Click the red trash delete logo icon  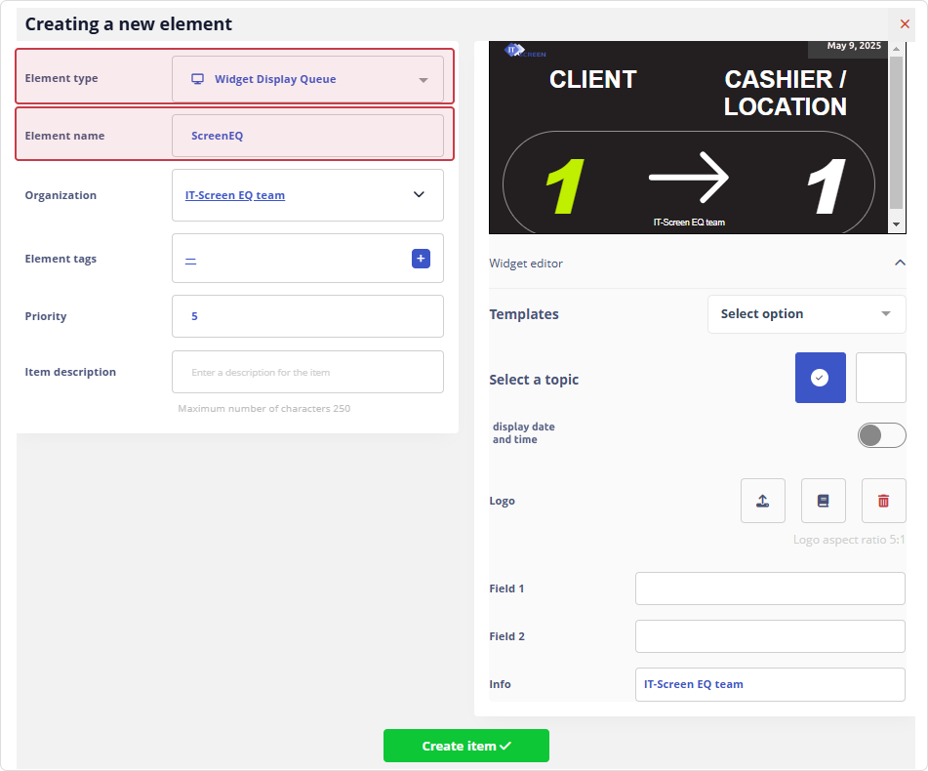(x=883, y=501)
